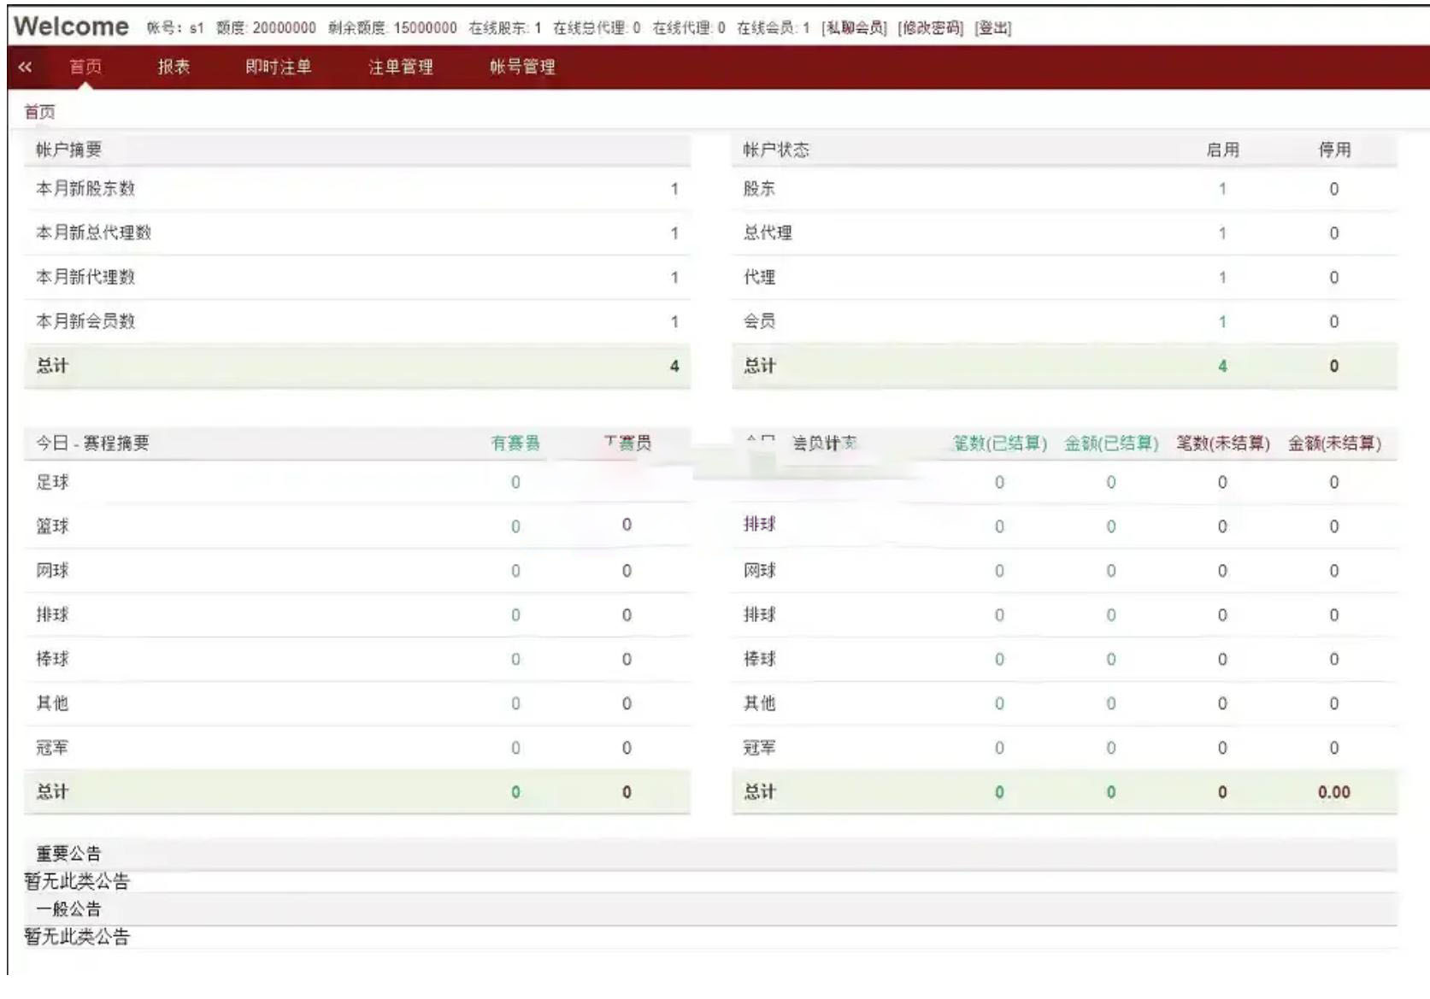
Task: Expand the 重要公告 section header
Action: click(x=68, y=854)
